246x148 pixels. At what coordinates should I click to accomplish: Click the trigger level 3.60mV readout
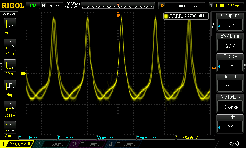[234, 6]
